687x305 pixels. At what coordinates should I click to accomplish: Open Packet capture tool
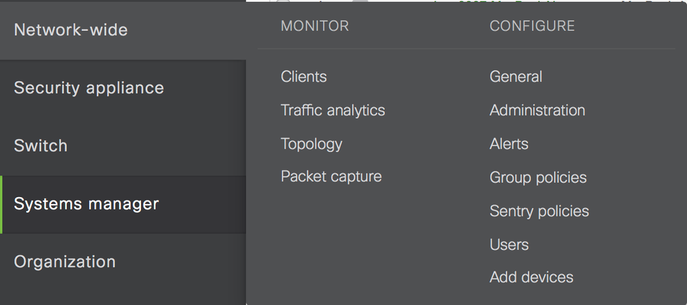[x=331, y=177]
